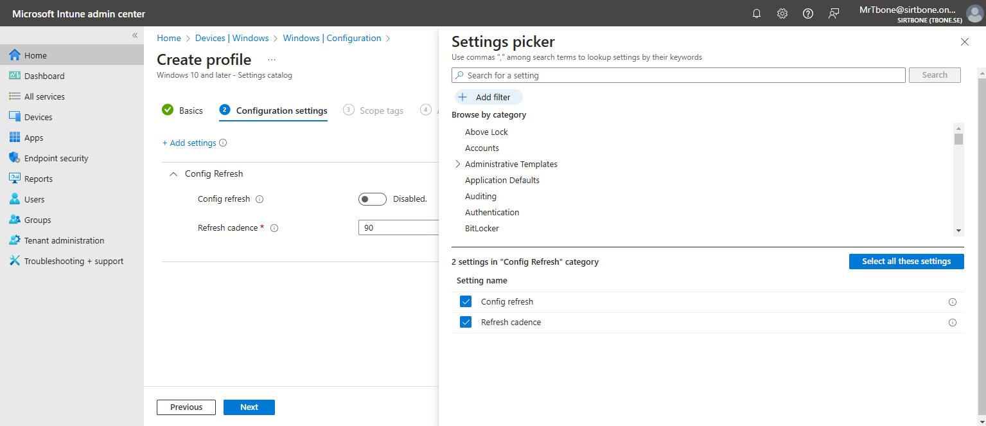Screen dimensions: 986x426
Task: Click the feedback megaphone icon
Action: [x=833, y=13]
